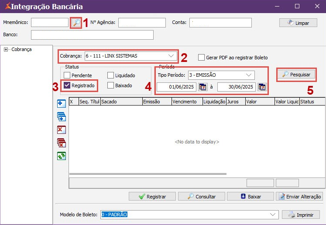326x225 pixels.
Task: Enable the Liquidado status checkbox
Action: click(x=110, y=75)
